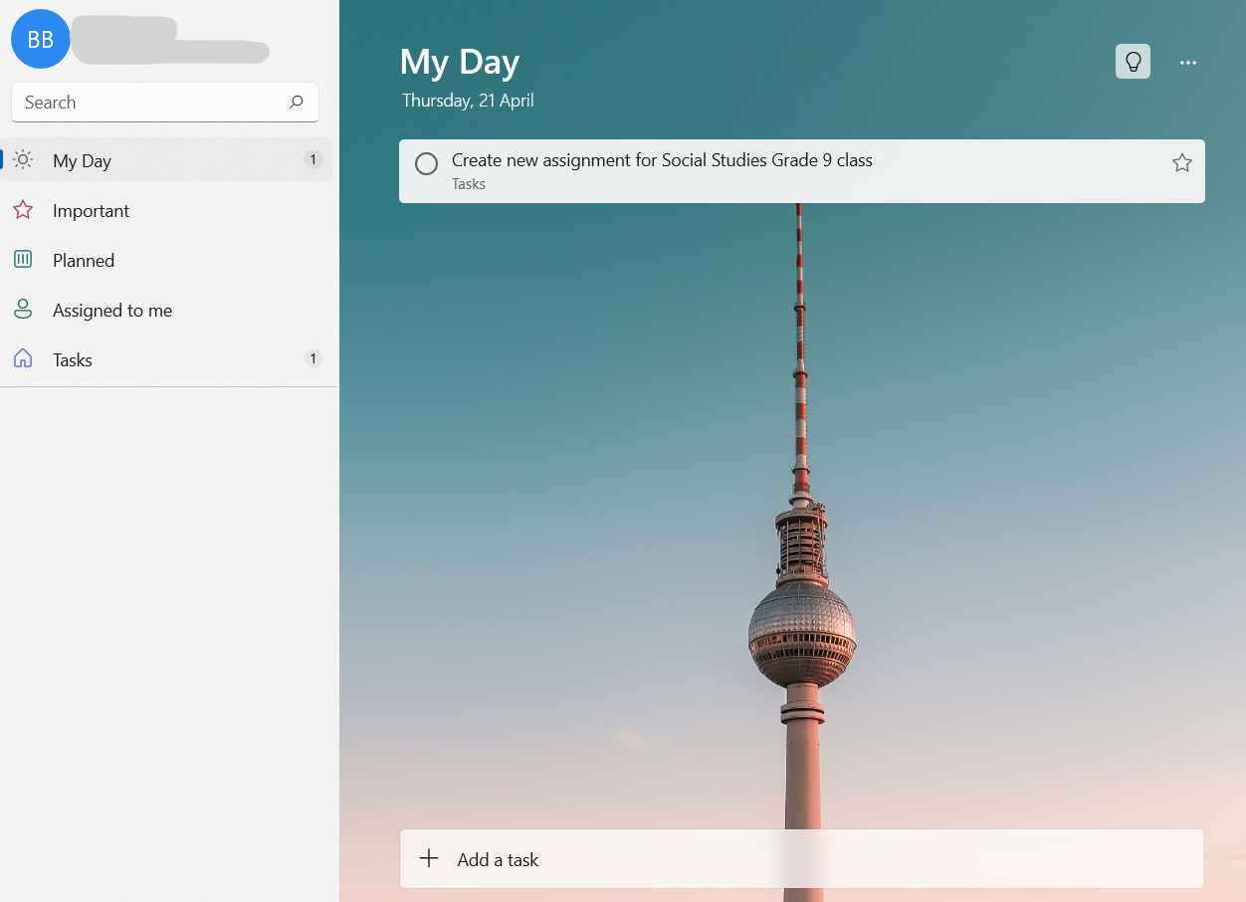
Task: Click the Important star icon in sidebar
Action: pyautogui.click(x=23, y=209)
